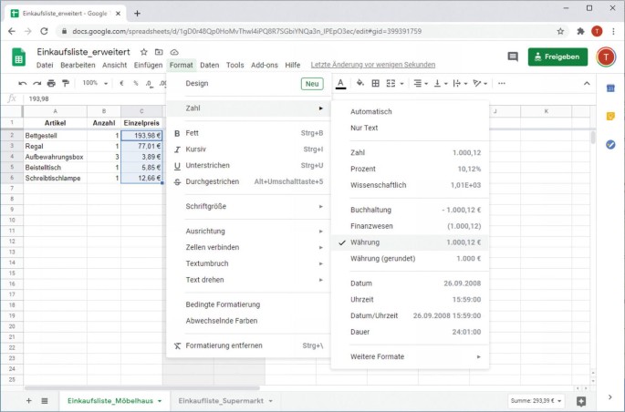The height and width of the screenshot is (412, 625).
Task: Choose Unterstrichen in the Format menu
Action: (x=249, y=165)
